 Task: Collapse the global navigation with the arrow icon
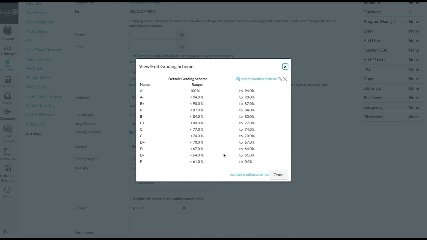click(x=7, y=232)
